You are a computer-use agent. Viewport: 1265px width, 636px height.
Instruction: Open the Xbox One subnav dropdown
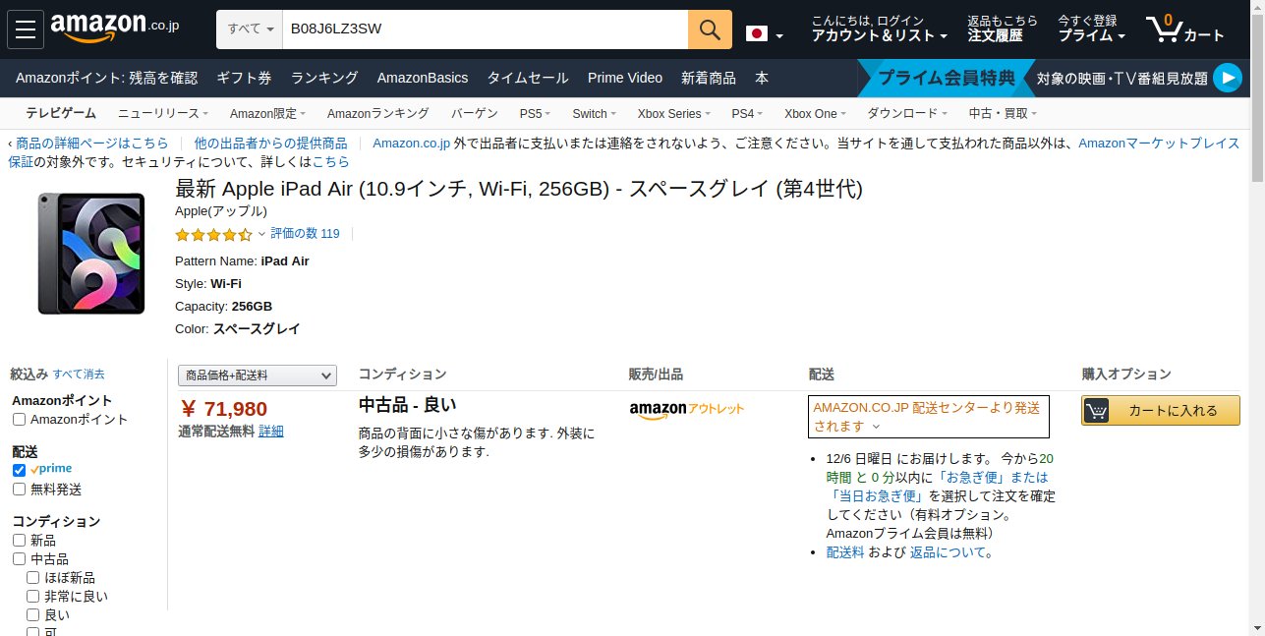[816, 114]
